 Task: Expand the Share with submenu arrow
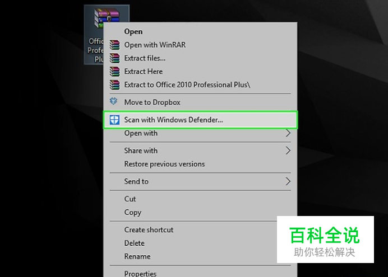point(288,151)
